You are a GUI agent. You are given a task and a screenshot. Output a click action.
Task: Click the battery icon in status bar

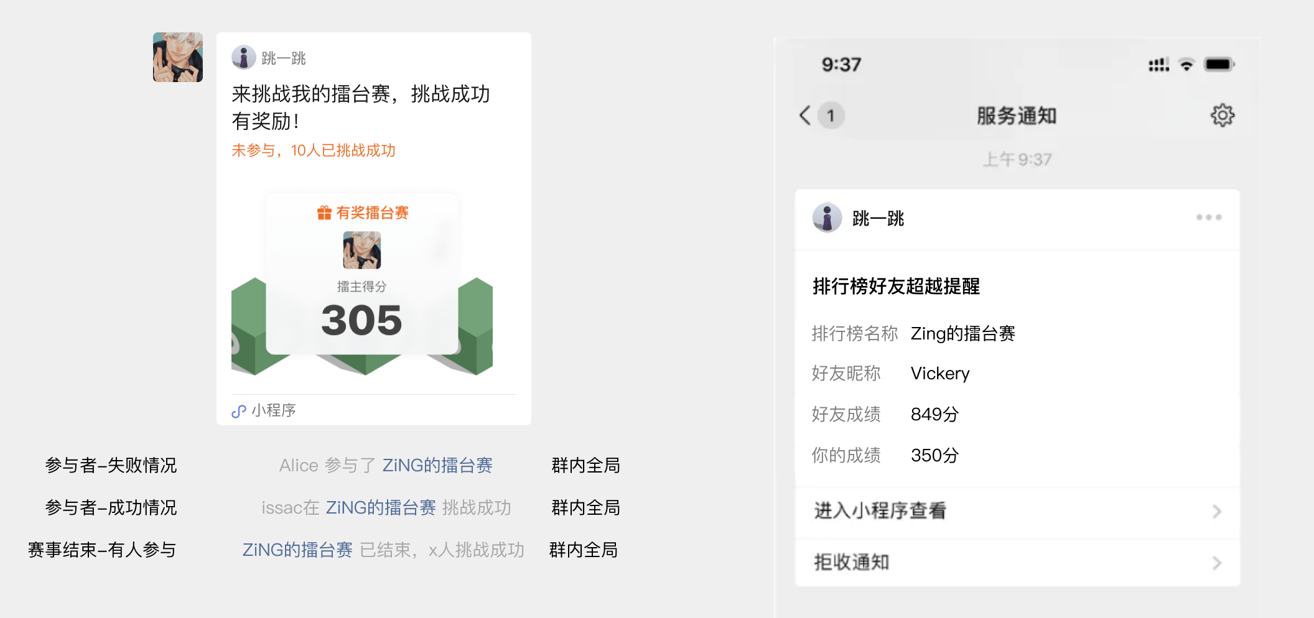click(x=1219, y=65)
